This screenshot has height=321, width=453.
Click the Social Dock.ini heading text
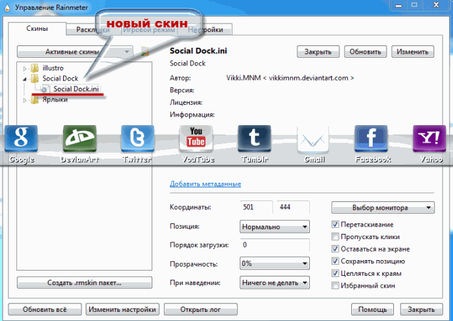[198, 51]
